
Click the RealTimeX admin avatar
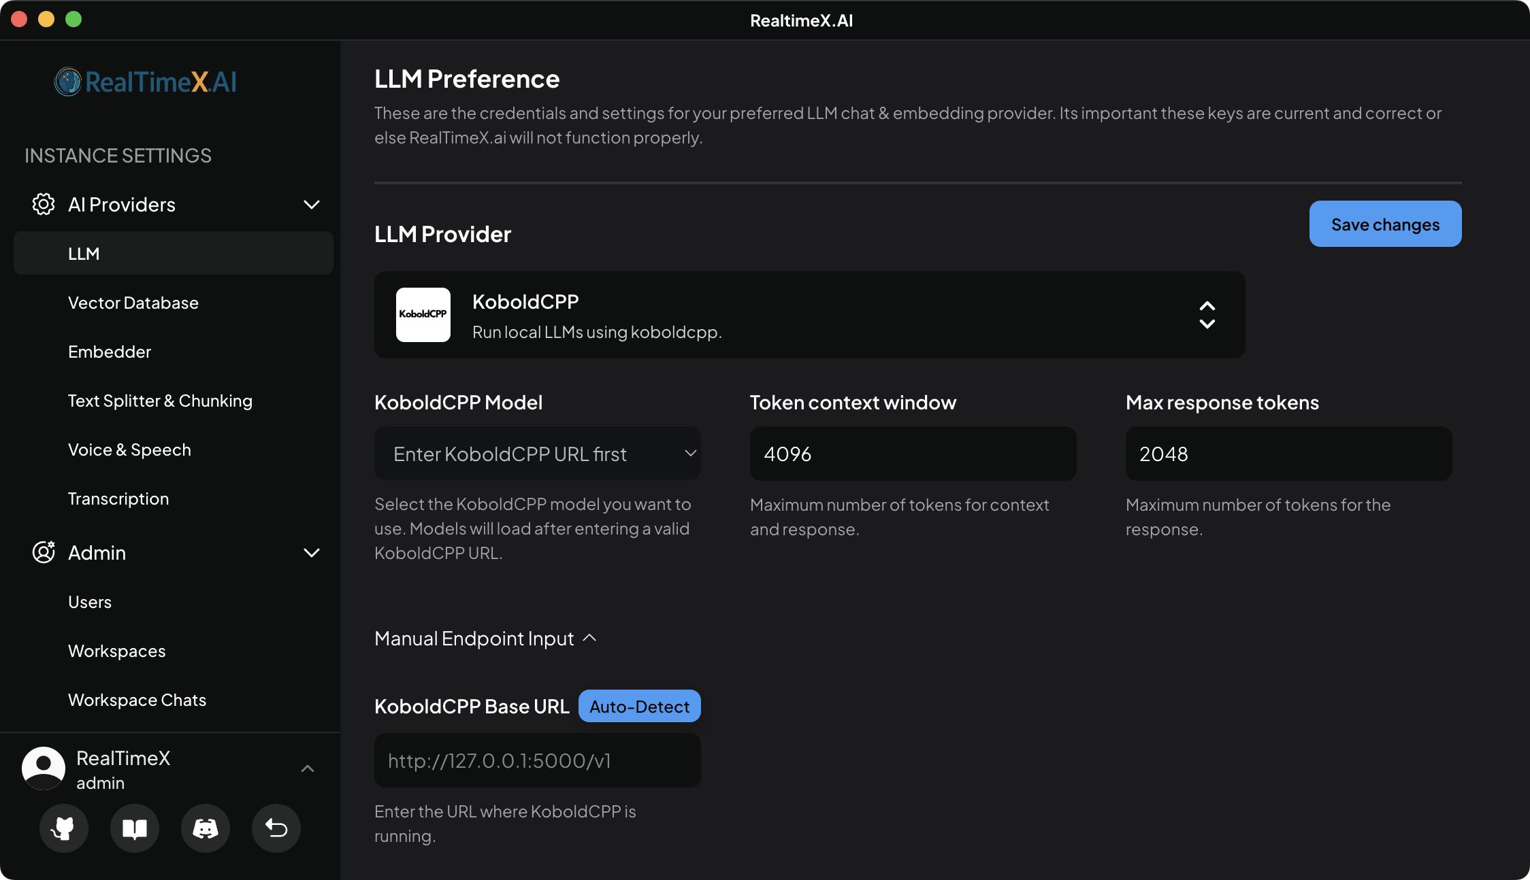pyautogui.click(x=44, y=768)
